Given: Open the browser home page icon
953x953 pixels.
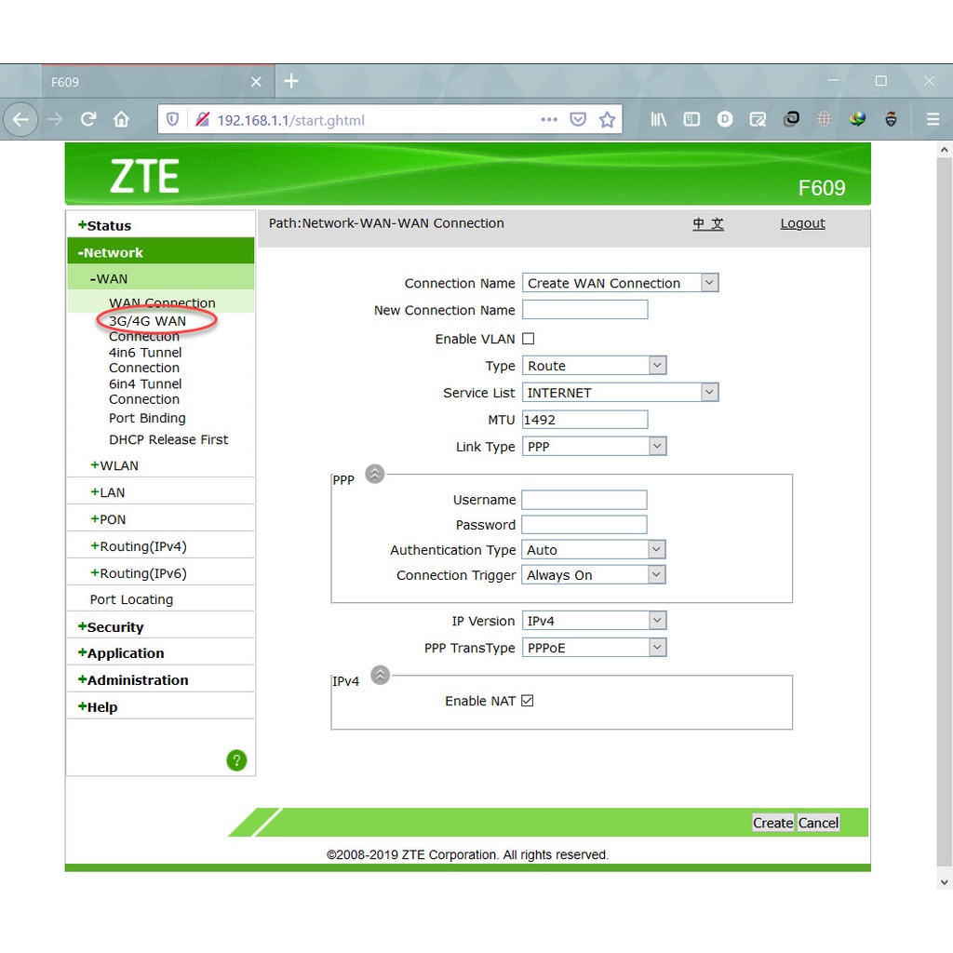Looking at the screenshot, I should 122,119.
